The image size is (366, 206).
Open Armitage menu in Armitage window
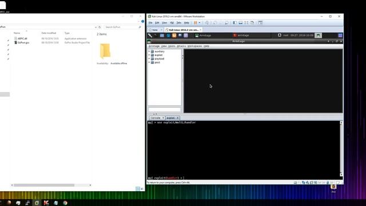[154, 46]
